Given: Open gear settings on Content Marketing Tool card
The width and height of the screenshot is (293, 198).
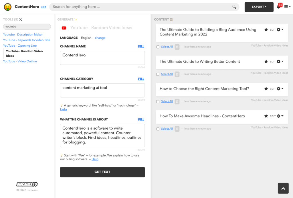Looking at the screenshot, I should pos(280,89).
